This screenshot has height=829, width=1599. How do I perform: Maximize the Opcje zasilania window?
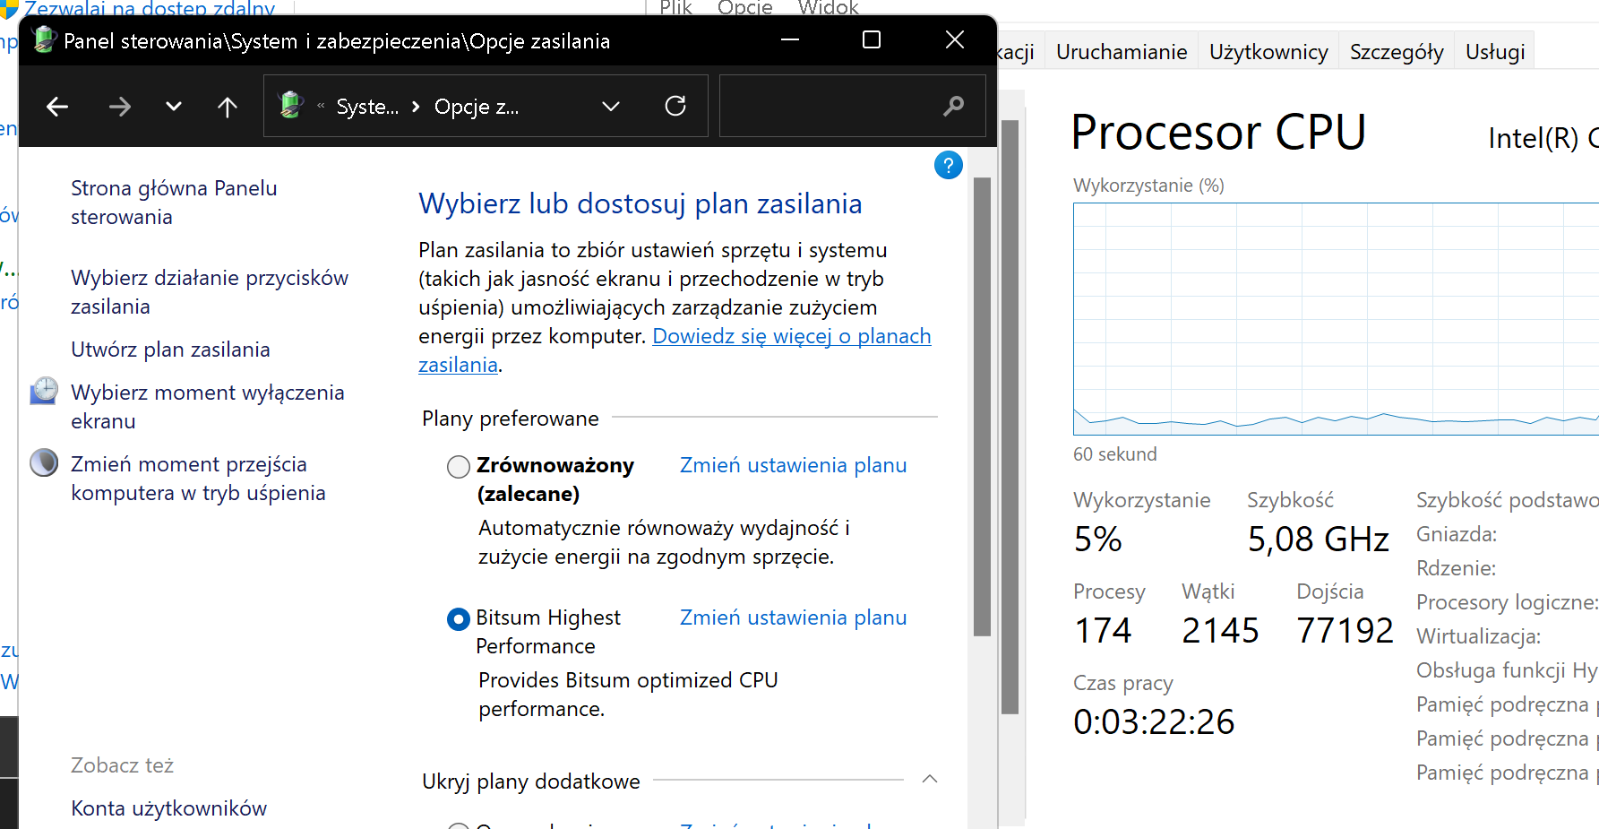[871, 39]
